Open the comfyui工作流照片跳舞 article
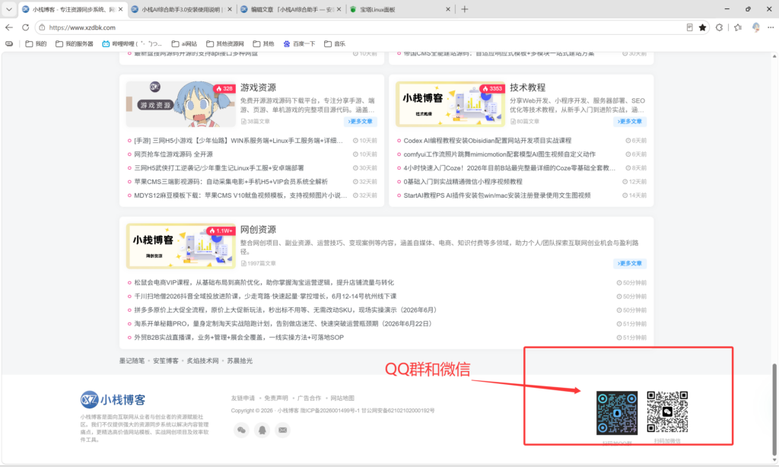779x467 pixels. [x=499, y=154]
